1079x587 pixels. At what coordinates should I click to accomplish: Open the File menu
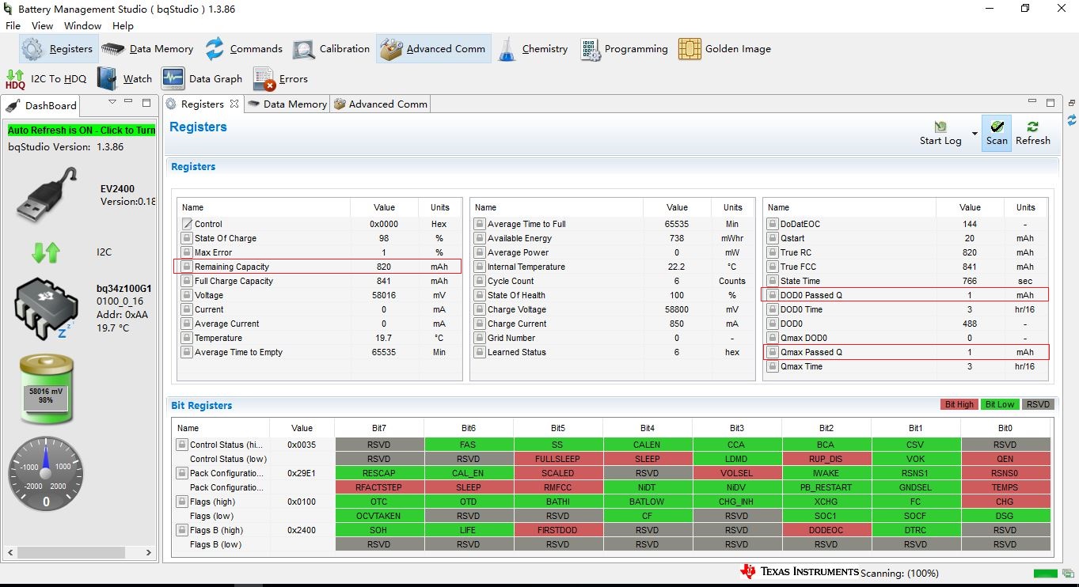pyautogui.click(x=13, y=26)
